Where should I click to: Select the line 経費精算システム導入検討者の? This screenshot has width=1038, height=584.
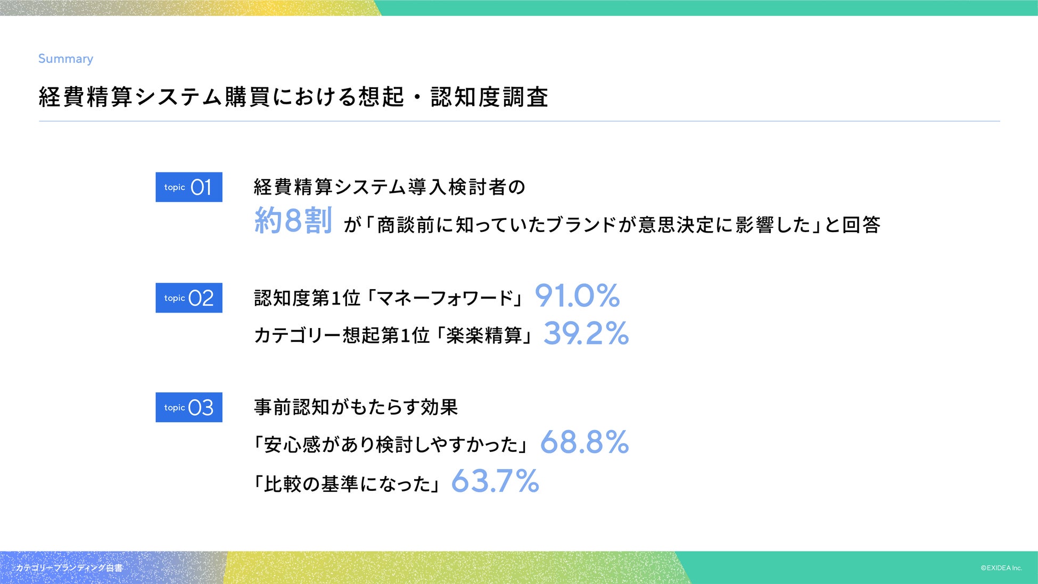pos(389,187)
